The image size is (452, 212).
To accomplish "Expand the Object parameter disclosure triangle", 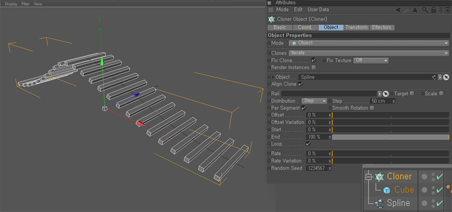I will pos(273,77).
